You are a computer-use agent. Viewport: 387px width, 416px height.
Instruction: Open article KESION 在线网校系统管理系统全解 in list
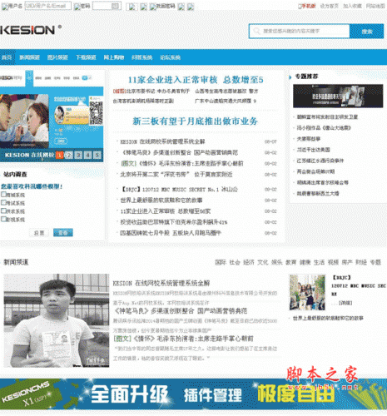[x=162, y=141]
